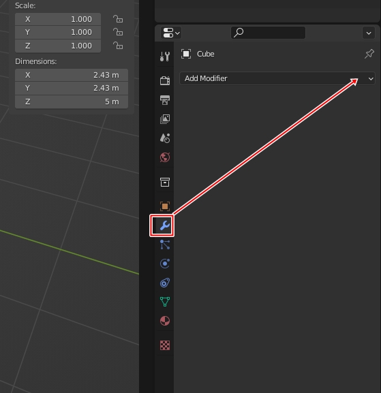Open the Physics properties tab
This screenshot has height=393, width=381.
coord(165,264)
